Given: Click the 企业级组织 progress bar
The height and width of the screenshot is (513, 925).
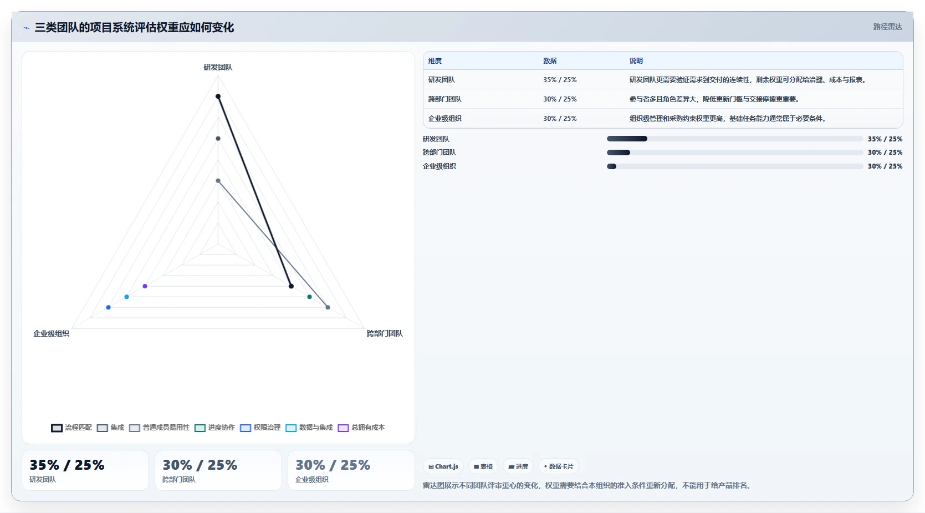Looking at the screenshot, I should [735, 166].
